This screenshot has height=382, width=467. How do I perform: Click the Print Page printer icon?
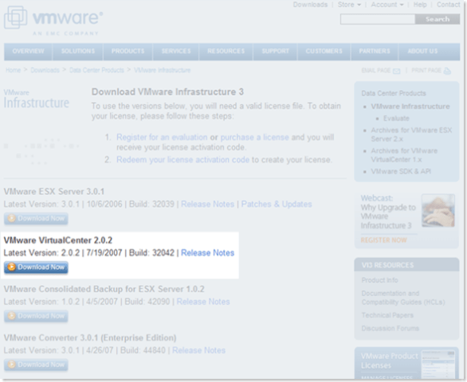coord(447,71)
